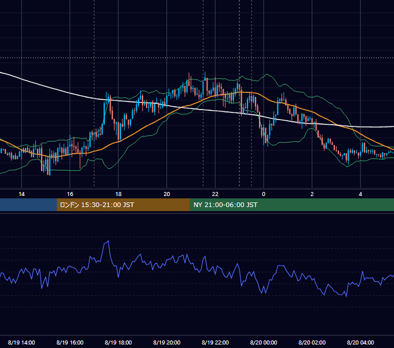Click hour label 0 on chart axis
Image resolution: width=394 pixels, height=348 pixels.
click(264, 194)
